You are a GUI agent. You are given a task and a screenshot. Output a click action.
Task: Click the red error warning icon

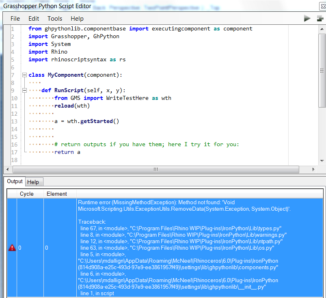tap(12, 248)
